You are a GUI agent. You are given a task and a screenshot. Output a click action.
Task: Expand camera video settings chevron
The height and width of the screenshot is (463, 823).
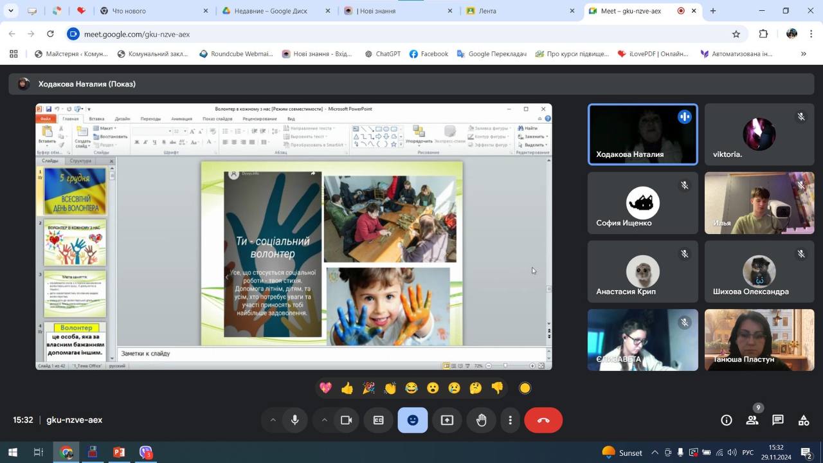(x=324, y=420)
